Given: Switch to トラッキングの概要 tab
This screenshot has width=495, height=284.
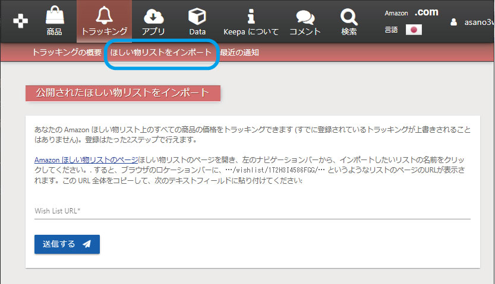Looking at the screenshot, I should coord(67,53).
